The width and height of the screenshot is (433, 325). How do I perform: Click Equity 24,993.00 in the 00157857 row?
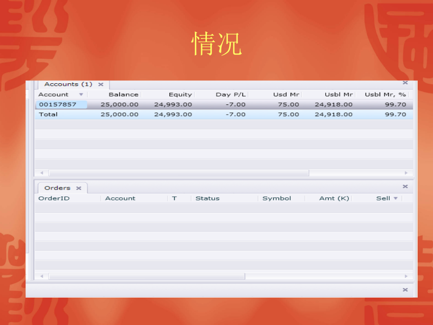pyautogui.click(x=173, y=104)
